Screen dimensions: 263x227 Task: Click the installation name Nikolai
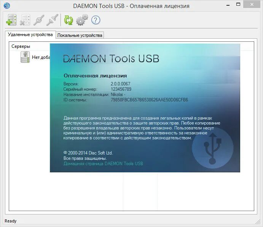(x=118, y=95)
